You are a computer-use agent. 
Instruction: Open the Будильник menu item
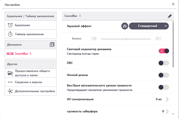[22, 25]
